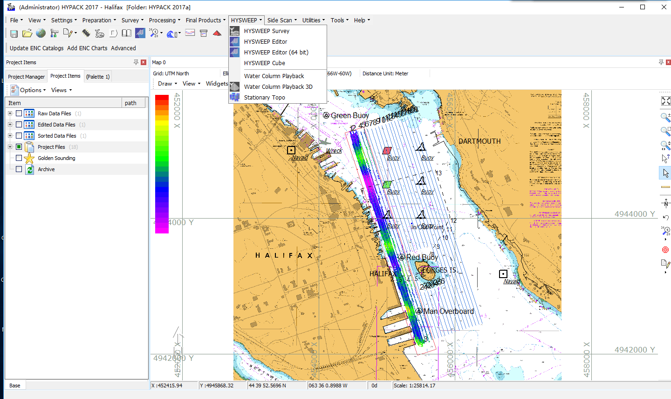Click the magnifier sounding numbers icon
This screenshot has height=399, width=671.
154,33
